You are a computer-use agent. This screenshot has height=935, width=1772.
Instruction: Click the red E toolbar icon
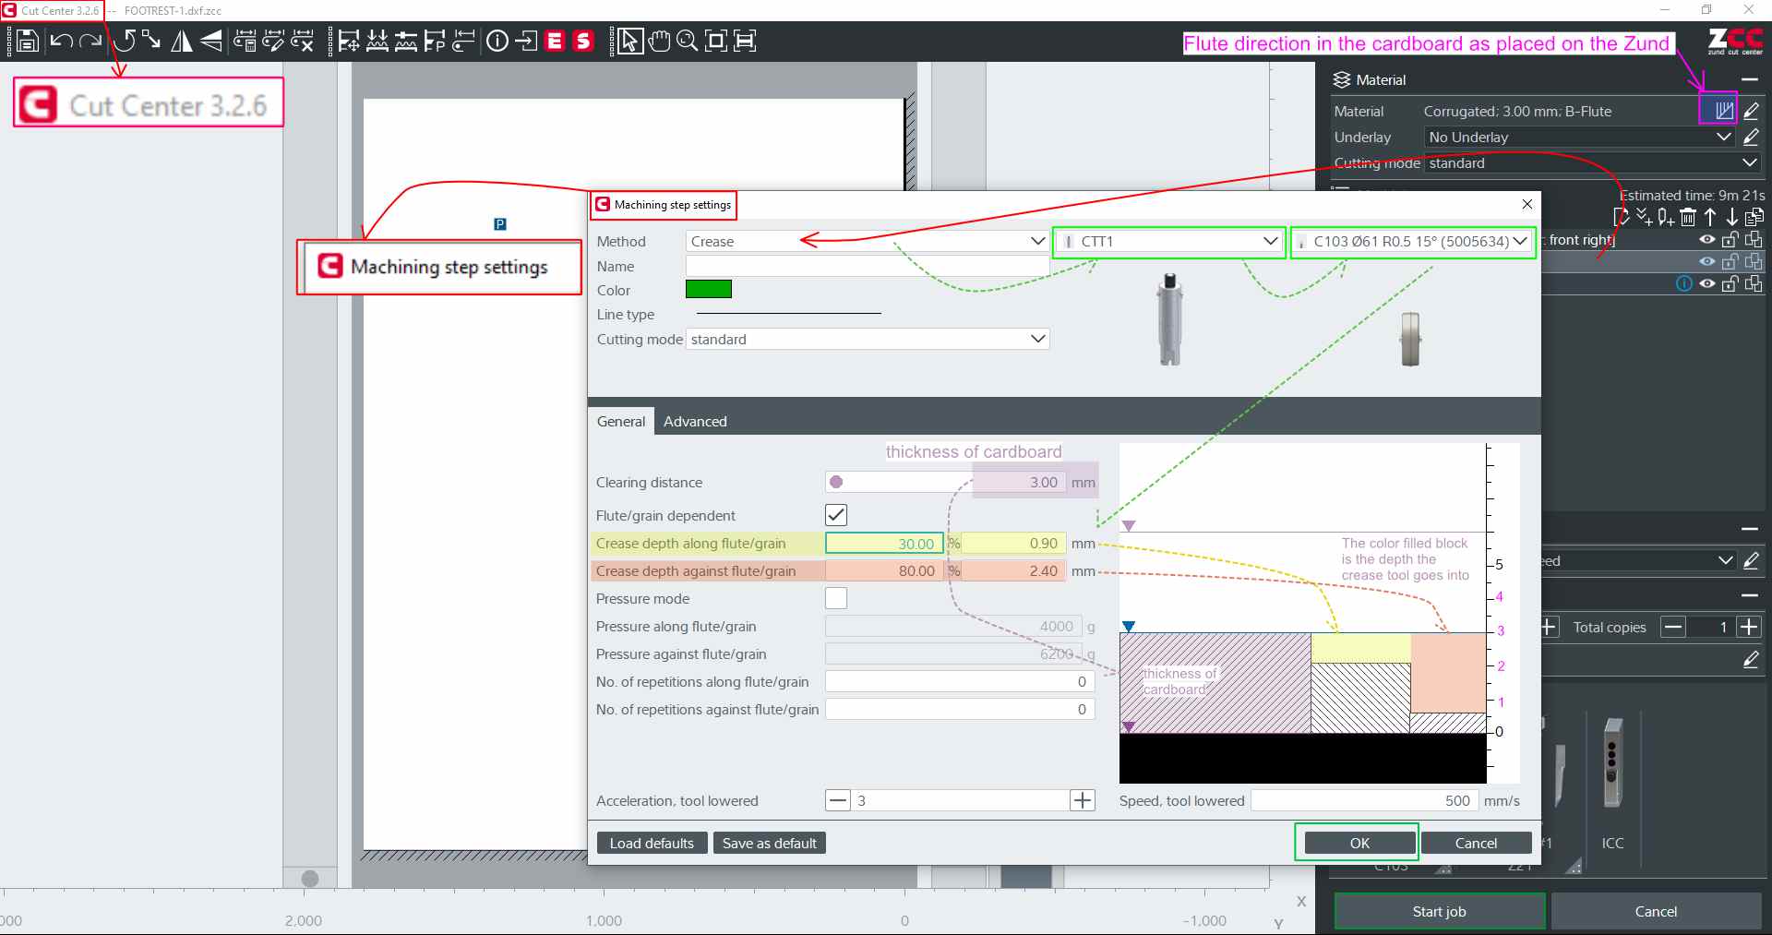[555, 41]
